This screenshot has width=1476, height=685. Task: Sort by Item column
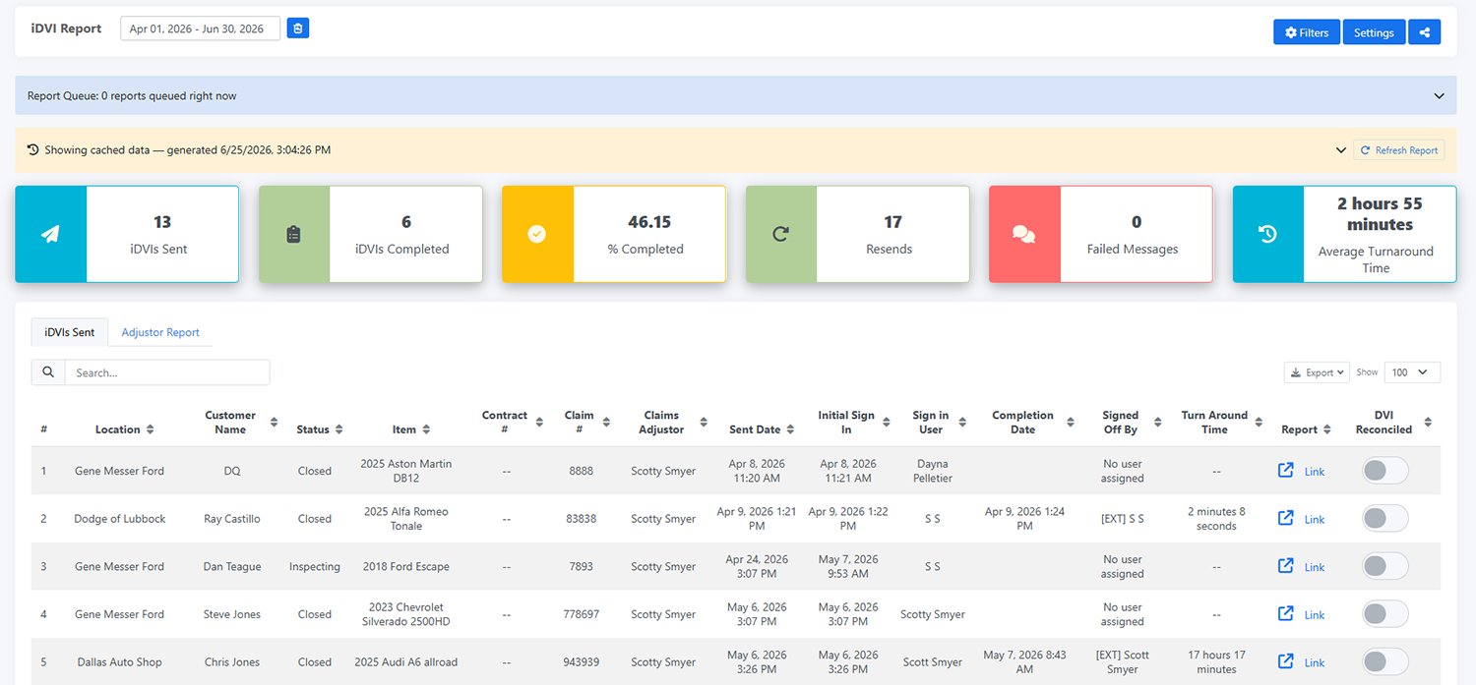(x=426, y=429)
